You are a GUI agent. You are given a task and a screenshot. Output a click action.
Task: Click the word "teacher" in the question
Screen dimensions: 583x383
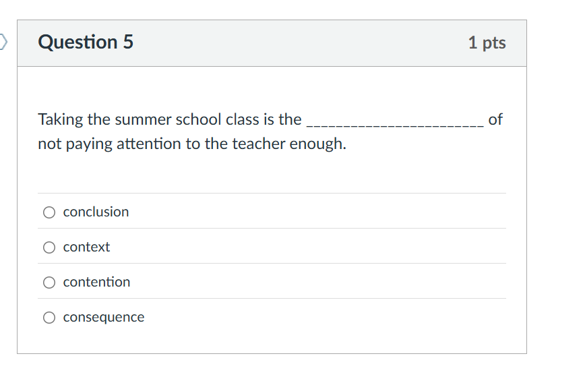[x=259, y=144]
